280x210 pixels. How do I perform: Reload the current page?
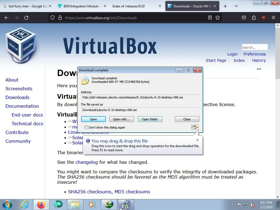coord(26,18)
